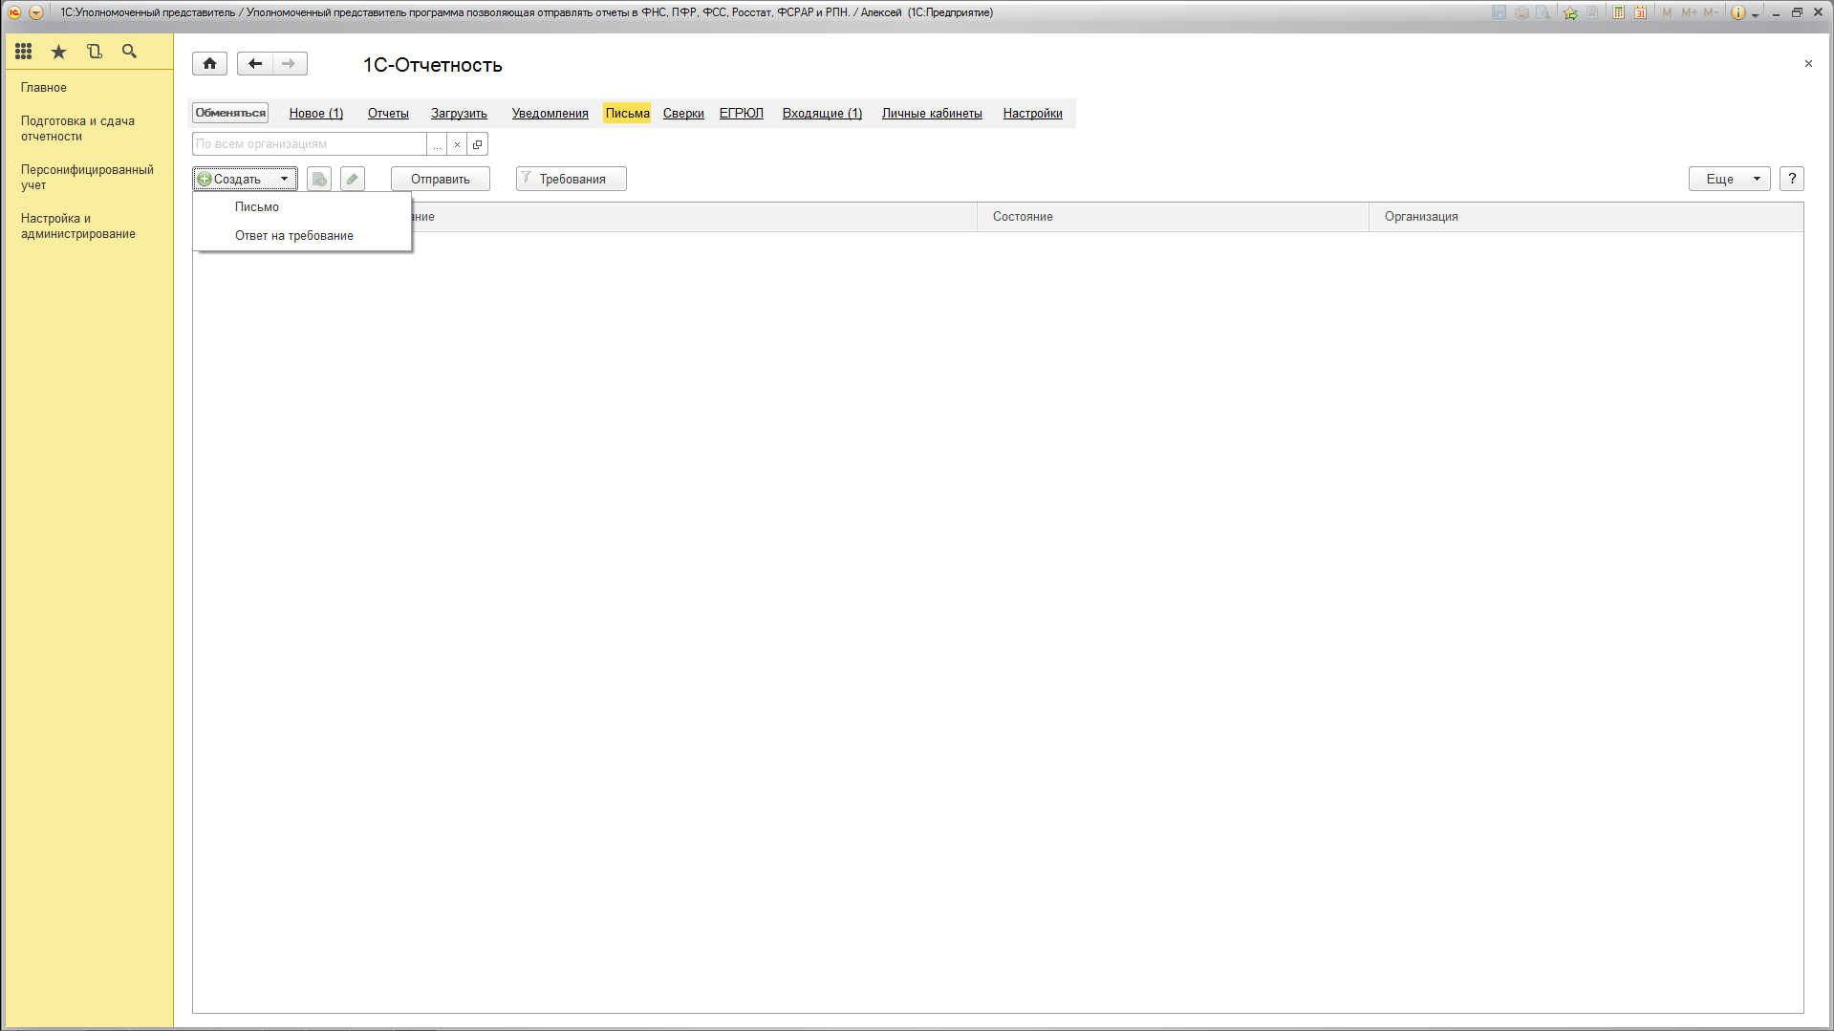
Task: Open dropdown arrow next to info icon
Action: tap(1756, 14)
